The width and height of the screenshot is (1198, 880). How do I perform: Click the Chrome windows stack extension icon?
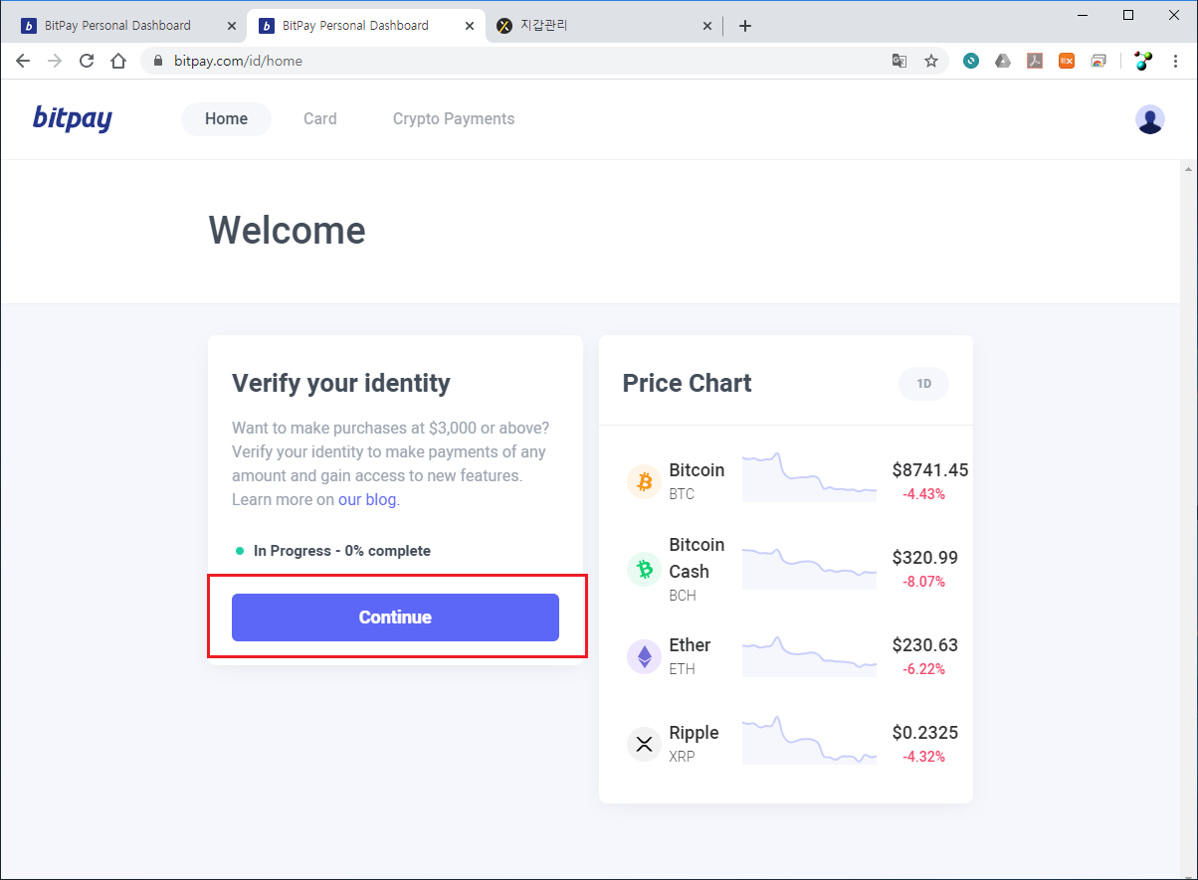pos(1098,61)
